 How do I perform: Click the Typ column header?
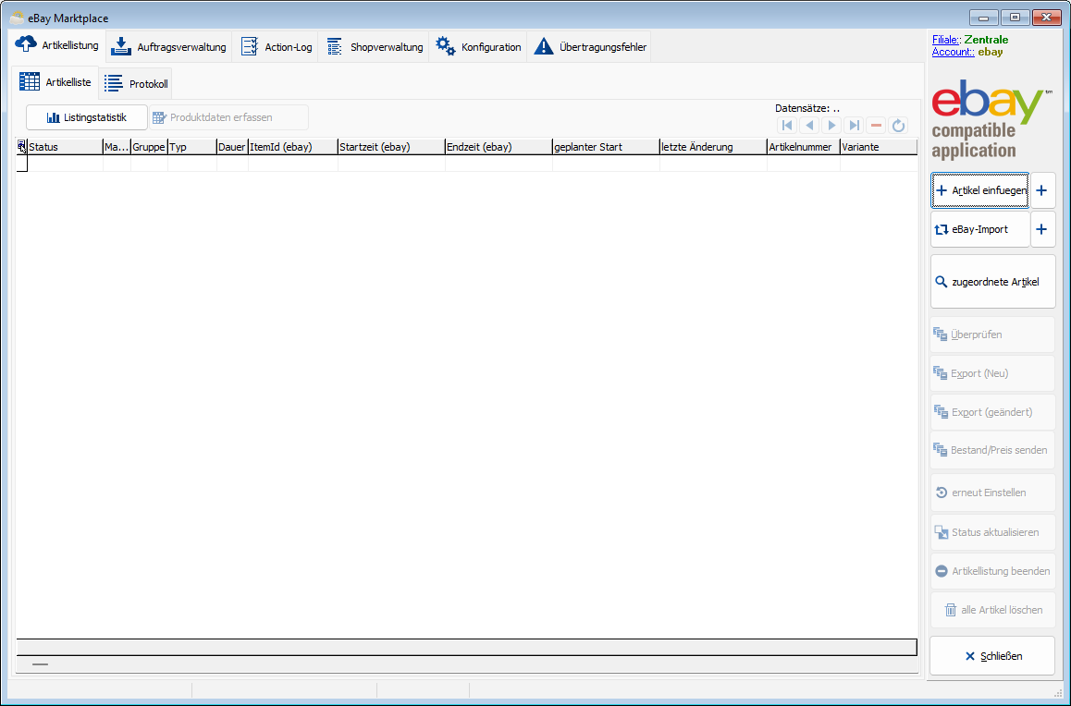(x=192, y=147)
